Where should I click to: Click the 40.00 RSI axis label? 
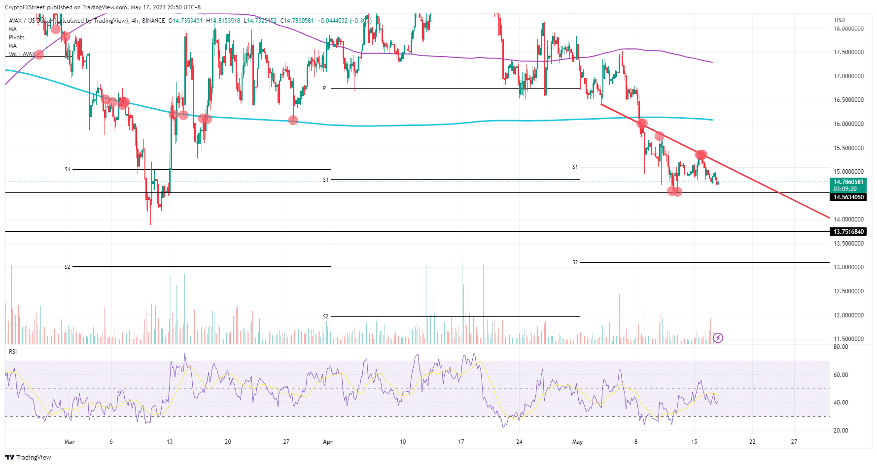841,403
